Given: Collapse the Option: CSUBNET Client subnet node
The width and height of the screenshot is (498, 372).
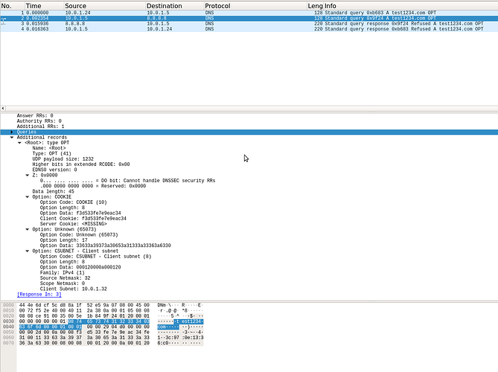Looking at the screenshot, I should (28, 251).
